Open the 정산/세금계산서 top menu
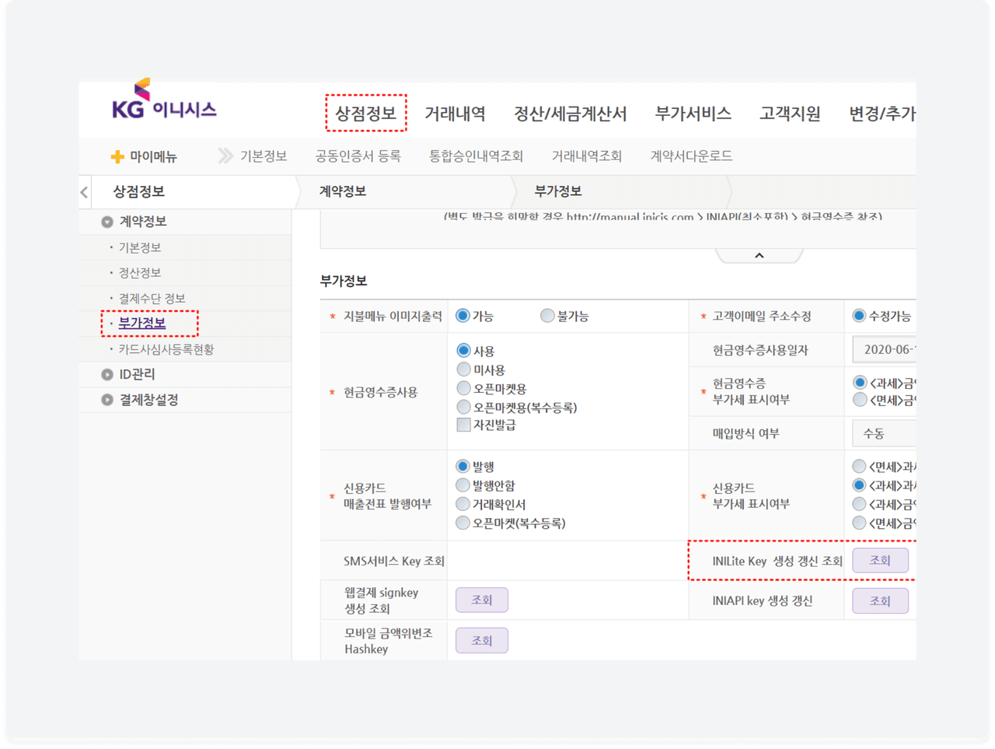The image size is (995, 749). tap(570, 114)
